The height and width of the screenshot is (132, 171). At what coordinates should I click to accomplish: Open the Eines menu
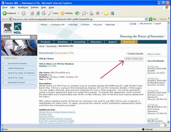[x=44, y=7]
